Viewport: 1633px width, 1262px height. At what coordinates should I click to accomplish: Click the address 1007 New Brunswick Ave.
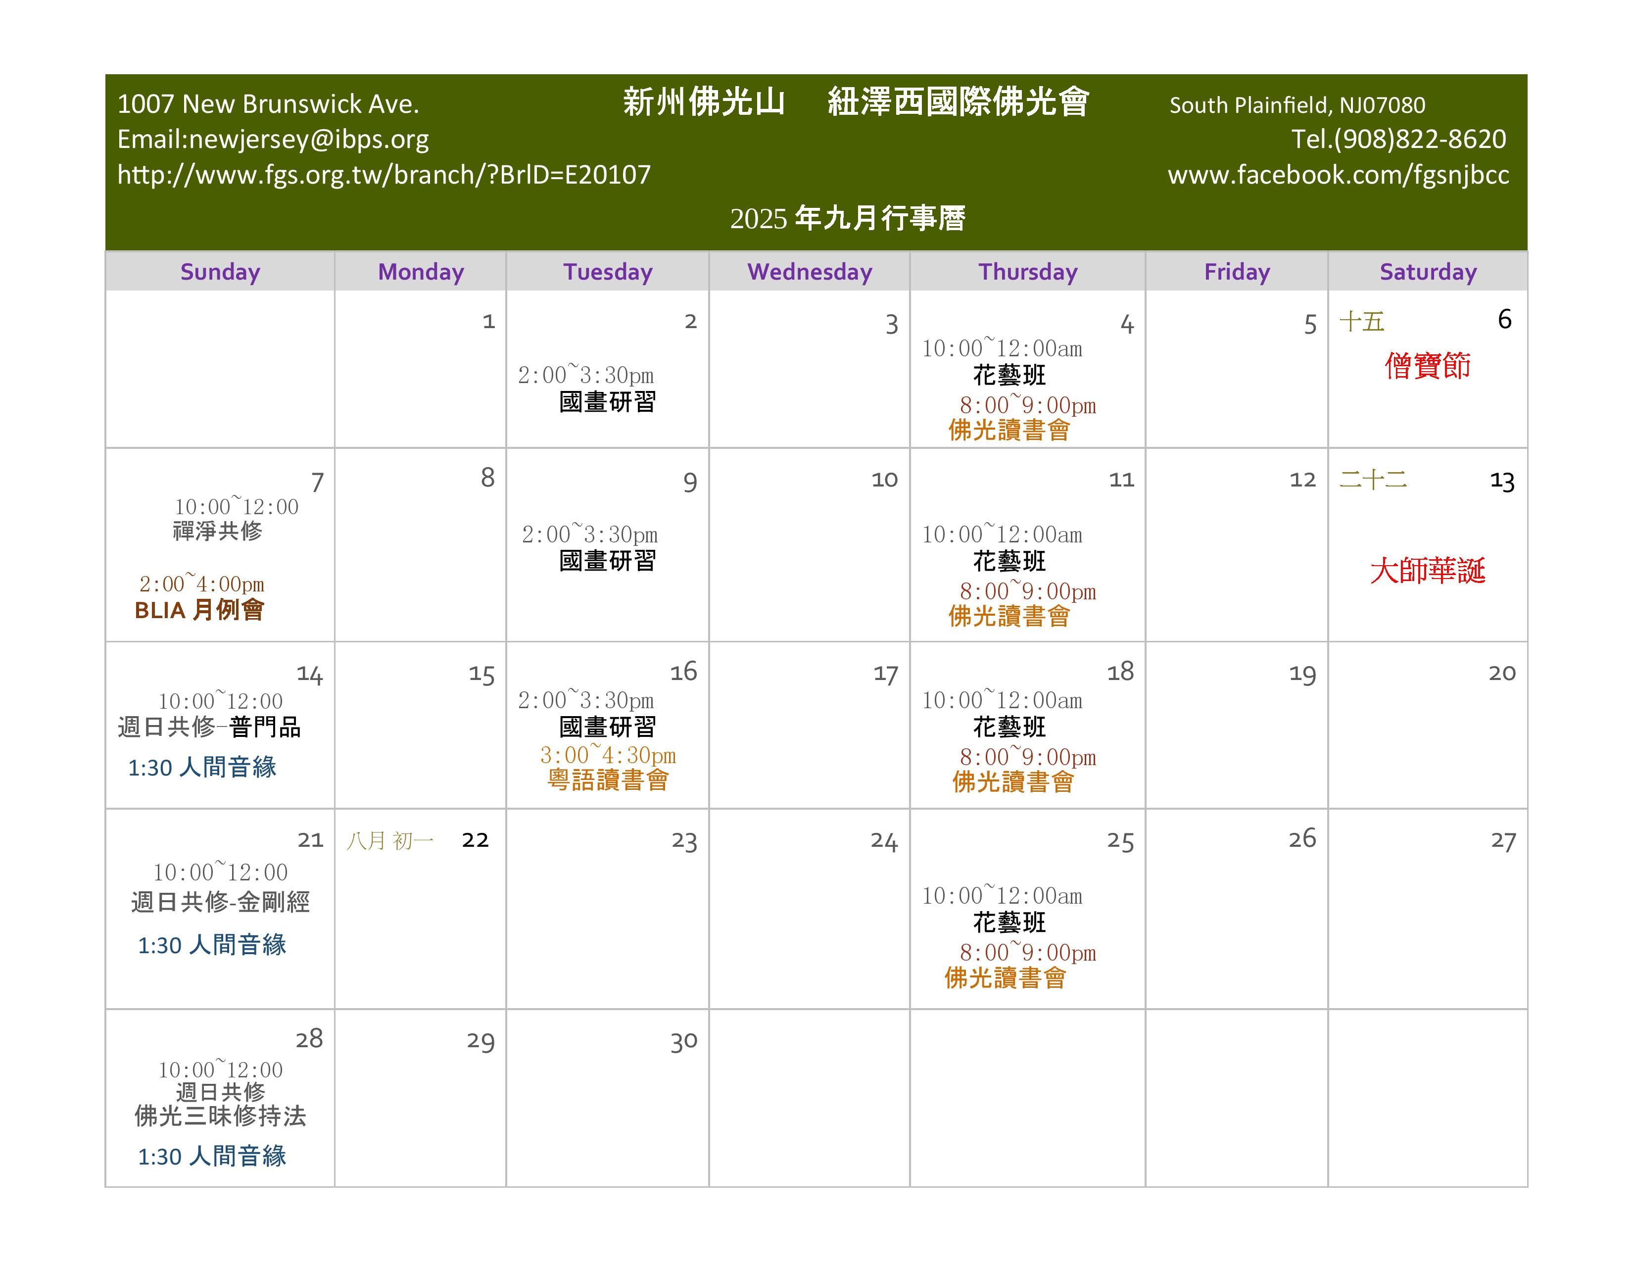click(268, 104)
